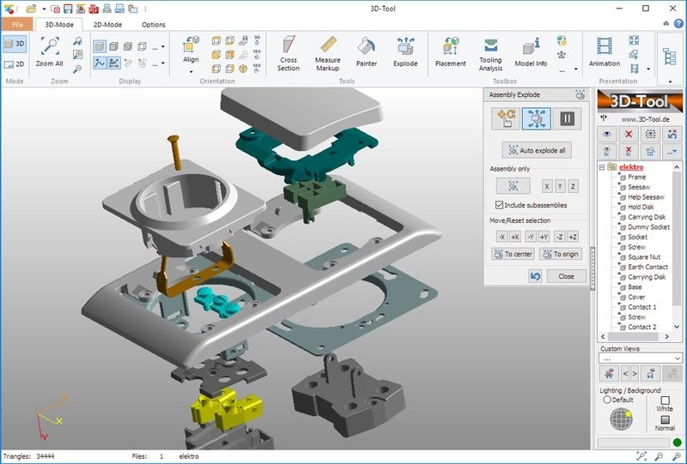Open Model Info

[531, 51]
